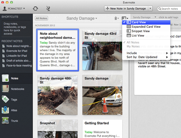181x138 pixels.
Task: Click the note body text about 48th Street
Action: (x=152, y=66)
